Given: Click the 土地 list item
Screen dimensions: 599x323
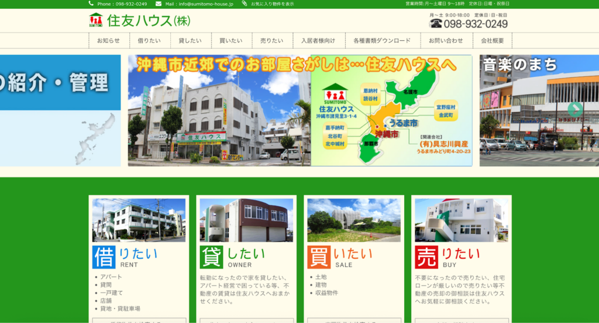Looking at the screenshot, I should (x=321, y=277).
